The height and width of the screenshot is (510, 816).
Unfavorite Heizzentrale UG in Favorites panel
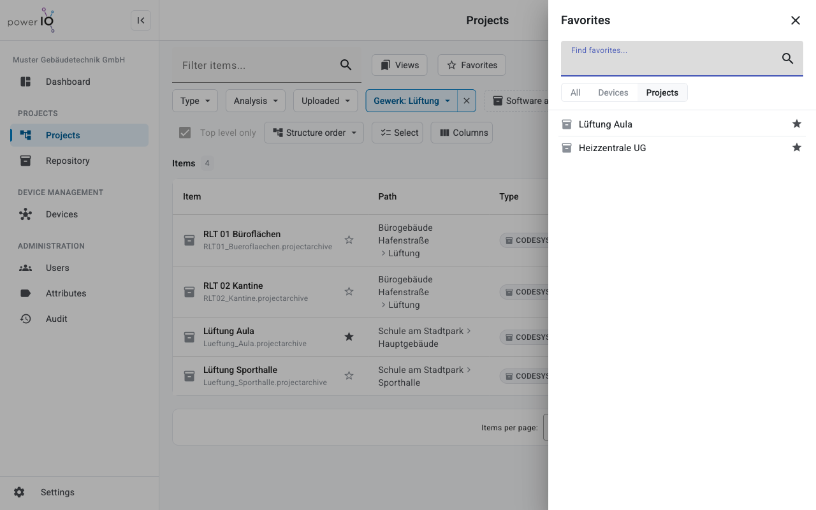point(797,147)
